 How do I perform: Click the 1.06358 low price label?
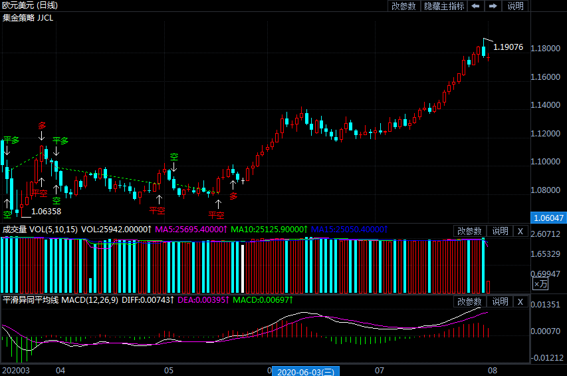pyautogui.click(x=46, y=212)
